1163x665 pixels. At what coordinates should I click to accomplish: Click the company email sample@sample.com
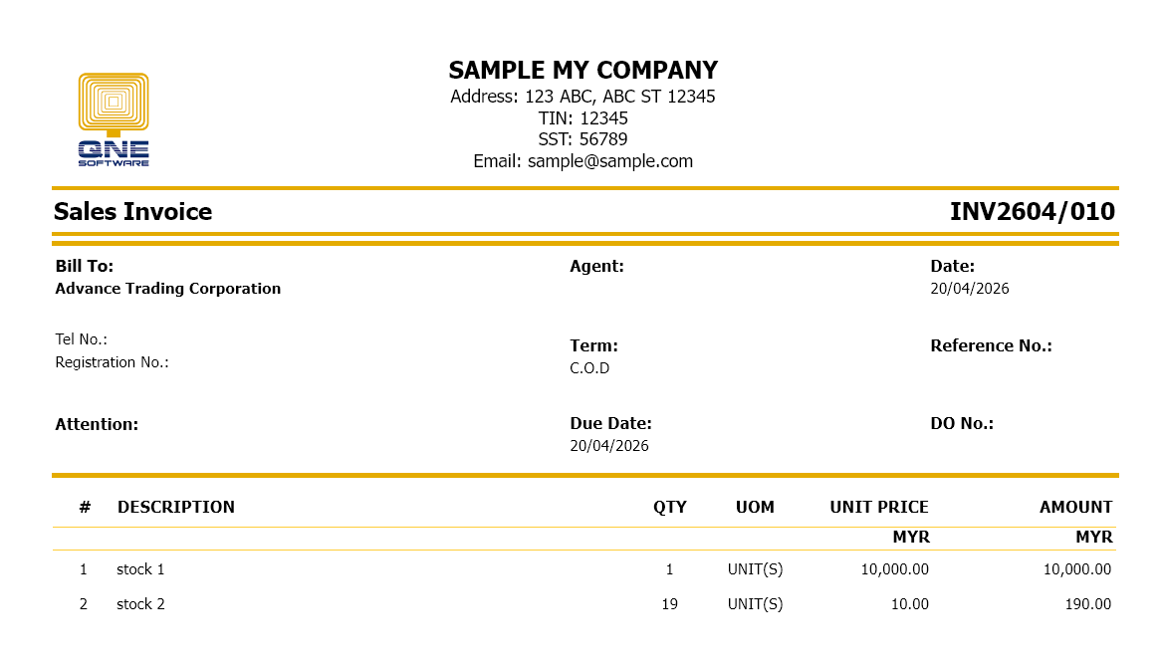[582, 161]
